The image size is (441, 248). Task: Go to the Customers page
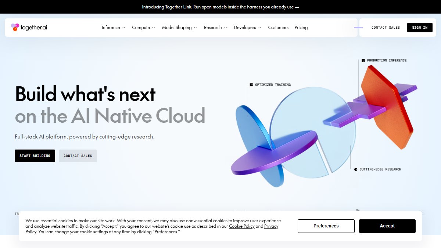(x=278, y=28)
